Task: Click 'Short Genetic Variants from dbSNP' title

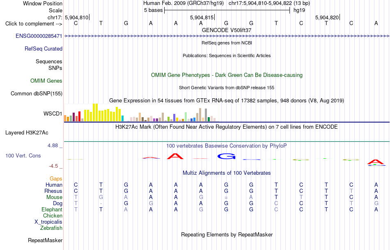Action: 227,88
